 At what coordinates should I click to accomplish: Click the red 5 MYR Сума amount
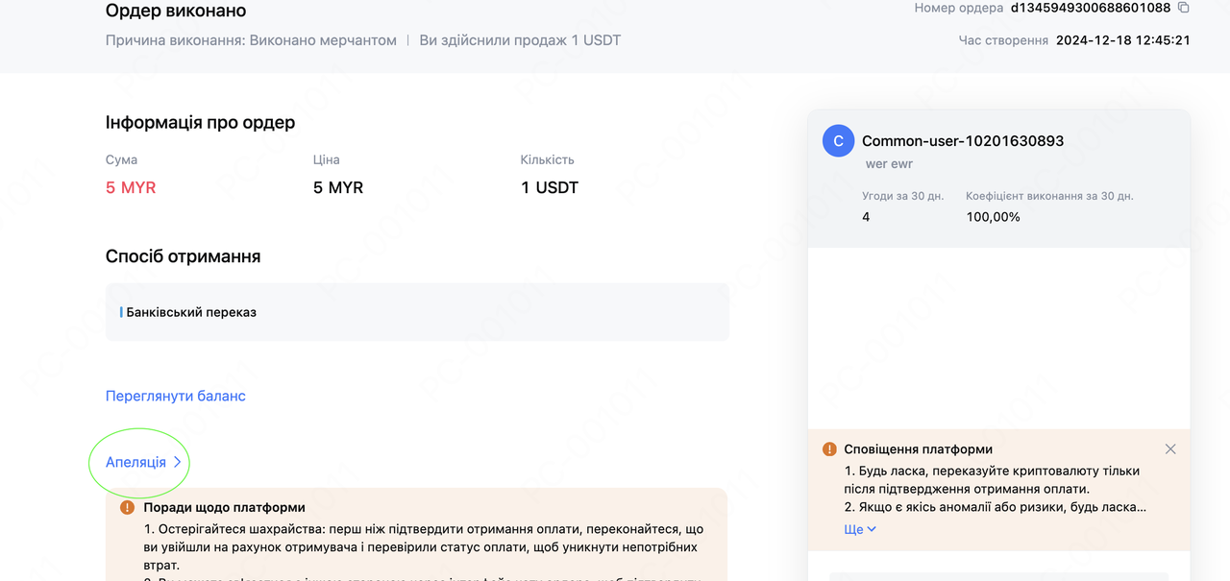(131, 187)
